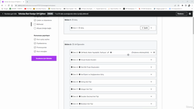Click the TASLAK status badge
Screen dimensions: 194x109
coord(50,14)
